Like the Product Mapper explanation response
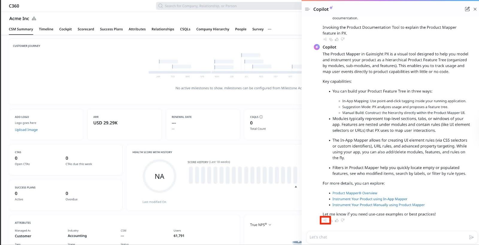 337,220
